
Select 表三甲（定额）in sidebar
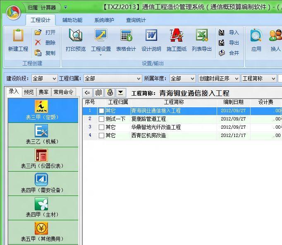(43, 111)
